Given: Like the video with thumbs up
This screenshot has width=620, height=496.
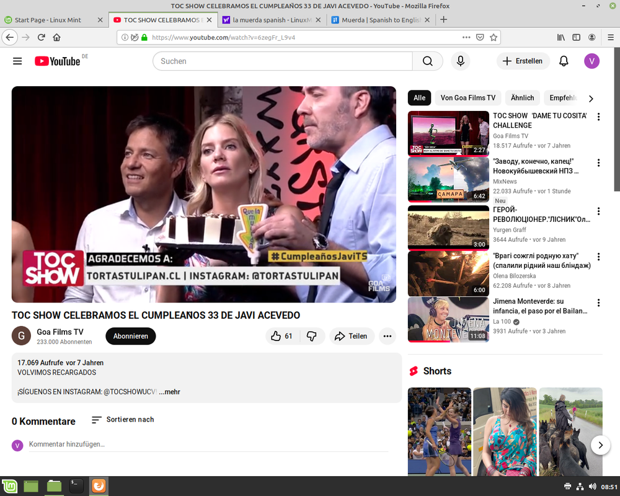Looking at the screenshot, I should (282, 336).
